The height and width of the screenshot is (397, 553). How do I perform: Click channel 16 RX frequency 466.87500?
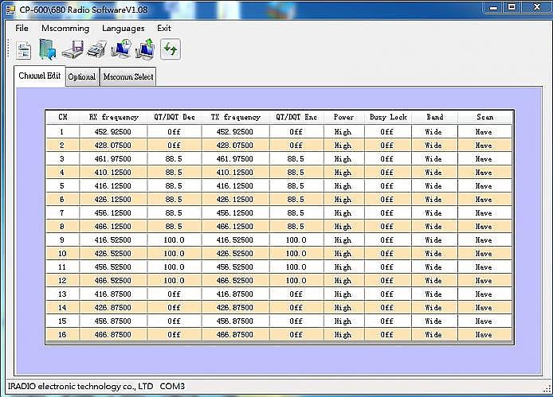pos(113,335)
